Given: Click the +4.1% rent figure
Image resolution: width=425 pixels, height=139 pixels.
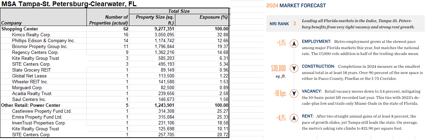Looking at the screenshot, I should pos(281,118).
